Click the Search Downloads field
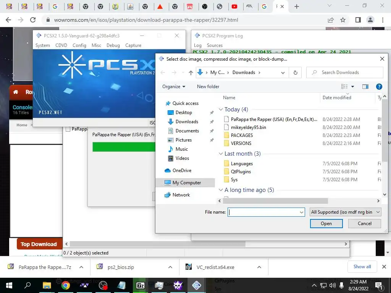 345,72
